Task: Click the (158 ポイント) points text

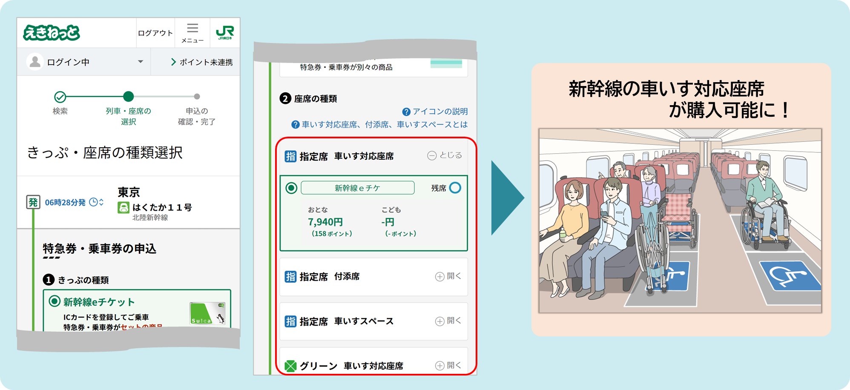Action: click(332, 234)
